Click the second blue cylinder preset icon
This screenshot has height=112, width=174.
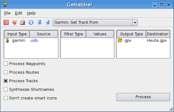click(x=48, y=22)
